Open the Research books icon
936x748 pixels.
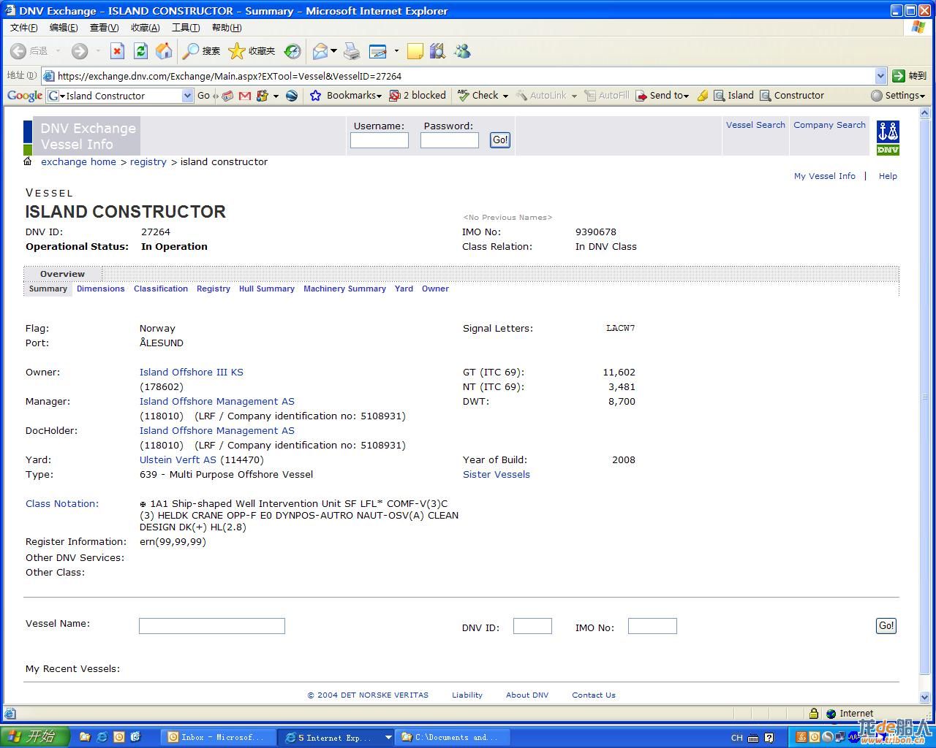tap(437, 50)
